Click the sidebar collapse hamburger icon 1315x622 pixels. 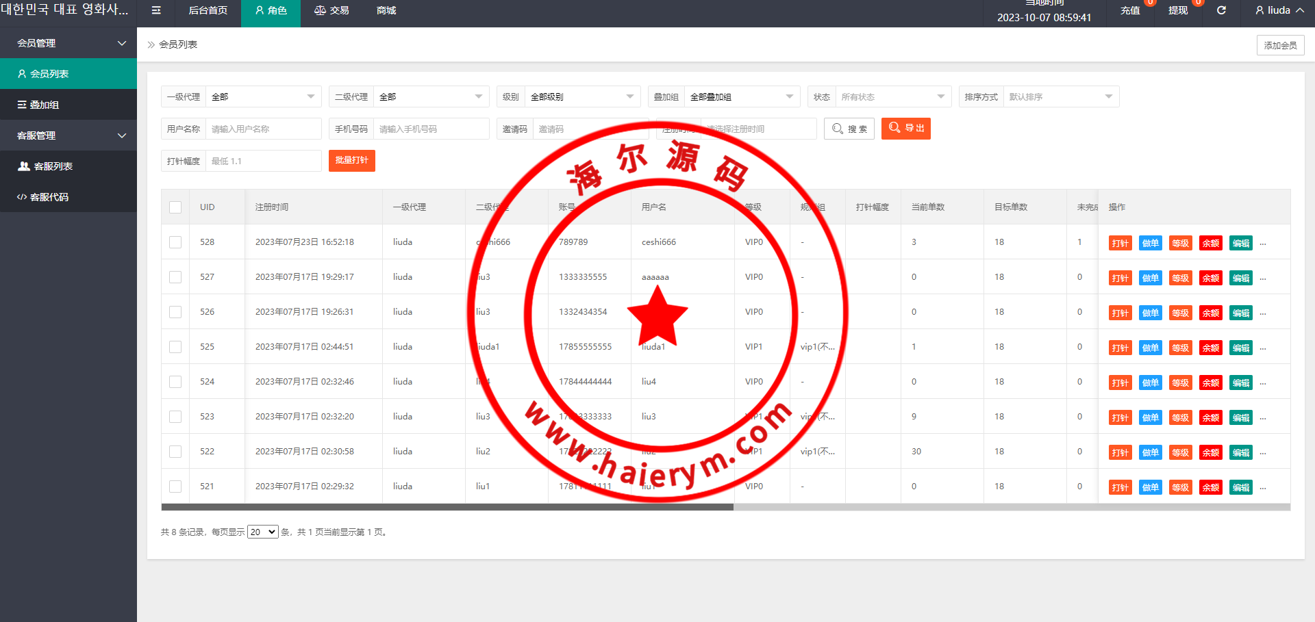tap(156, 10)
